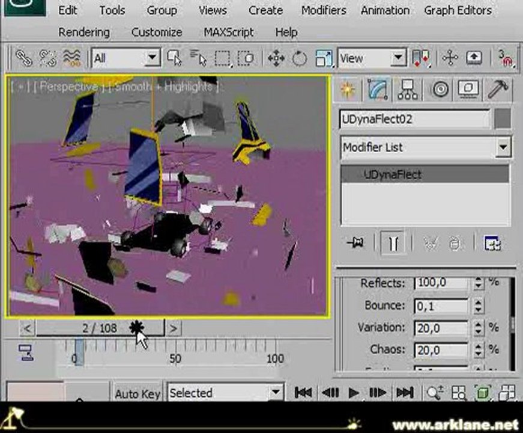Switch to the Utilities hammer tab
Image resolution: width=523 pixels, height=433 pixels.
498,90
